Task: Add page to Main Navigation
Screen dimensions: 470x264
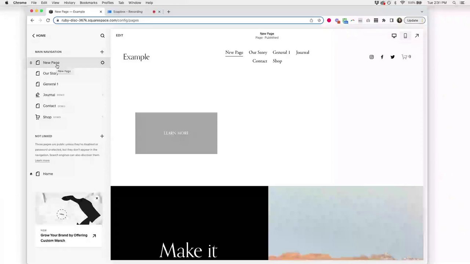Action: click(x=102, y=52)
